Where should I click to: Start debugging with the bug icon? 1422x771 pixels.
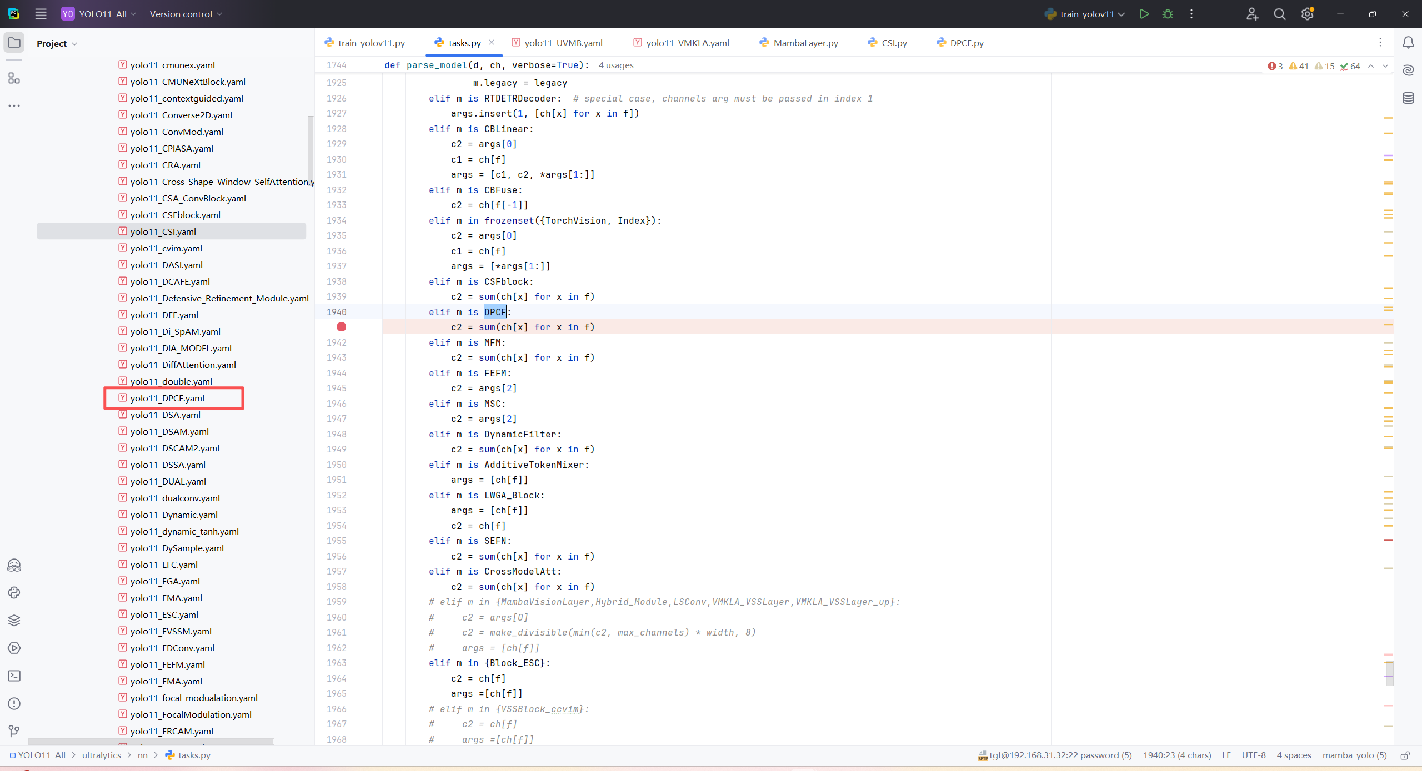click(1168, 14)
